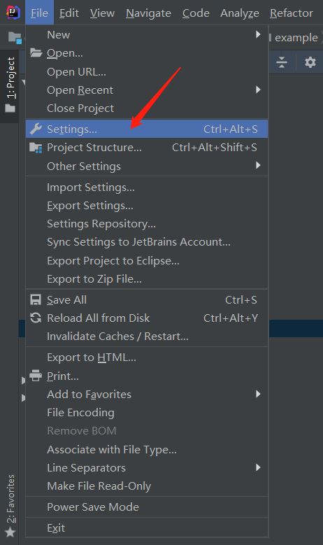323x545 pixels.
Task: Click the Project Structure folder icon
Action: pyautogui.click(x=36, y=148)
